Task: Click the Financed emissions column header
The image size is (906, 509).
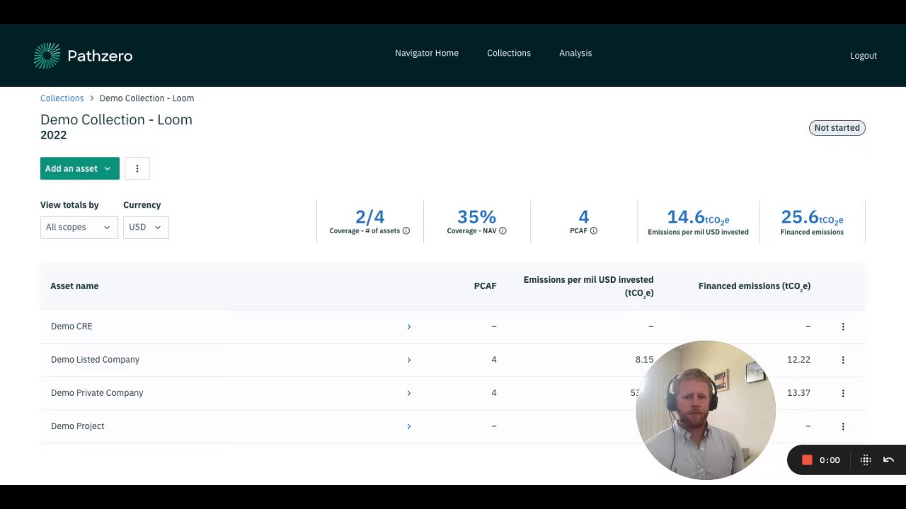Action: coord(755,286)
